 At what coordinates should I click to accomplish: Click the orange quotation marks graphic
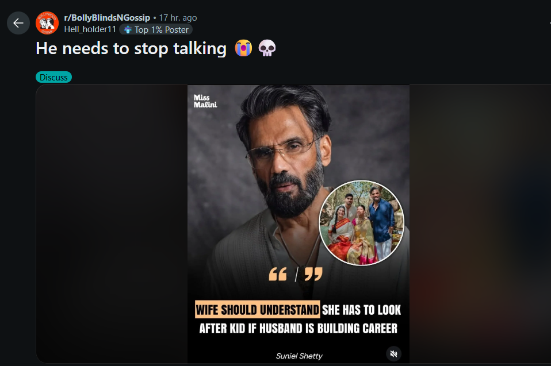(x=296, y=274)
